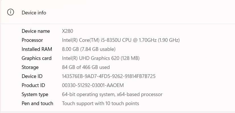Select the Product ID label

(33, 86)
